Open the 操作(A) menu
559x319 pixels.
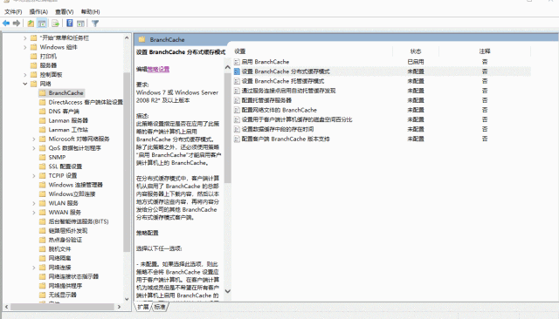click(x=38, y=11)
